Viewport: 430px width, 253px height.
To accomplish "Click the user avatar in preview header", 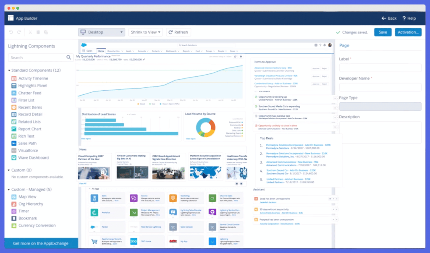I will (330, 45).
